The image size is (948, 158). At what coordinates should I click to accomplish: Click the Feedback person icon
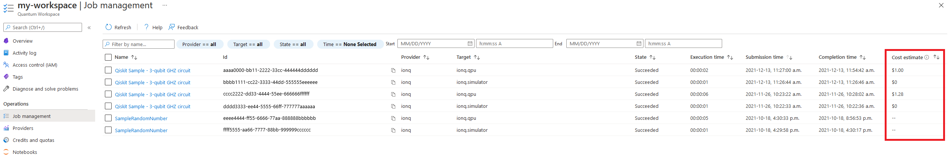tap(172, 27)
